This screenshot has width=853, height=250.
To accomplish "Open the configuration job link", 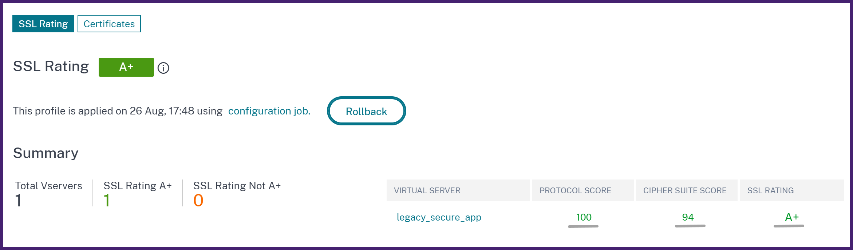I will click(x=269, y=111).
